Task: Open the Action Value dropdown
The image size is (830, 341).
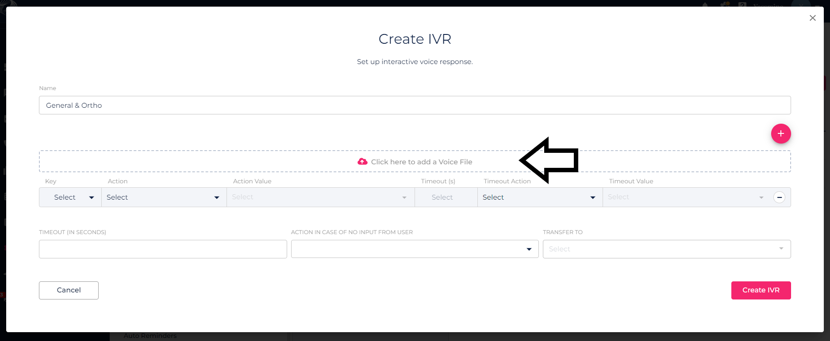Action: 320,197
